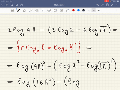Tap the three-dot multitasking indicator at top
Image resolution: width=120 pixels, height=90 pixels.
(x=60, y=1)
